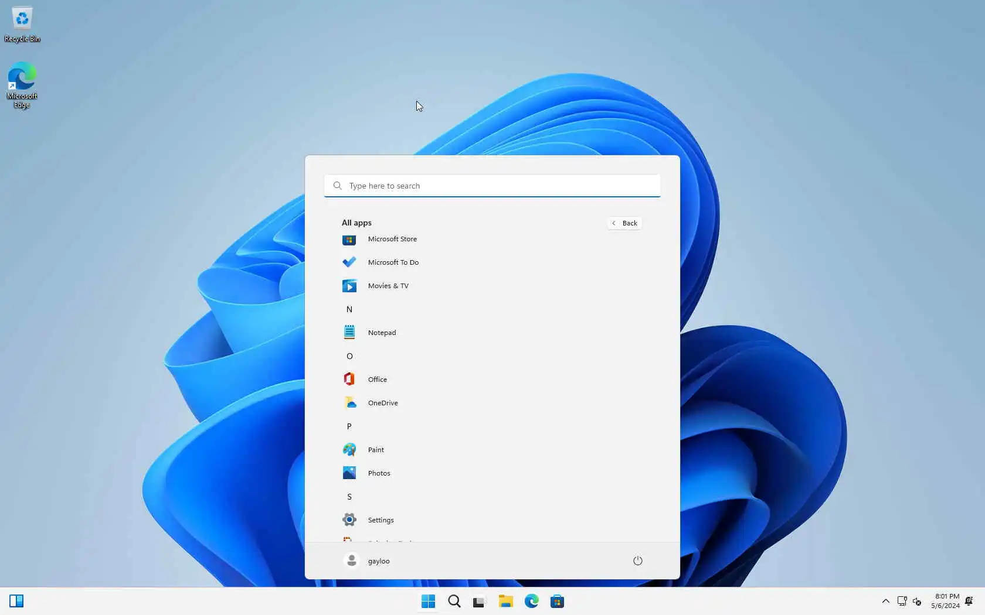Open Microsoft Store from the taskbar
Image resolution: width=985 pixels, height=615 pixels.
pos(557,601)
